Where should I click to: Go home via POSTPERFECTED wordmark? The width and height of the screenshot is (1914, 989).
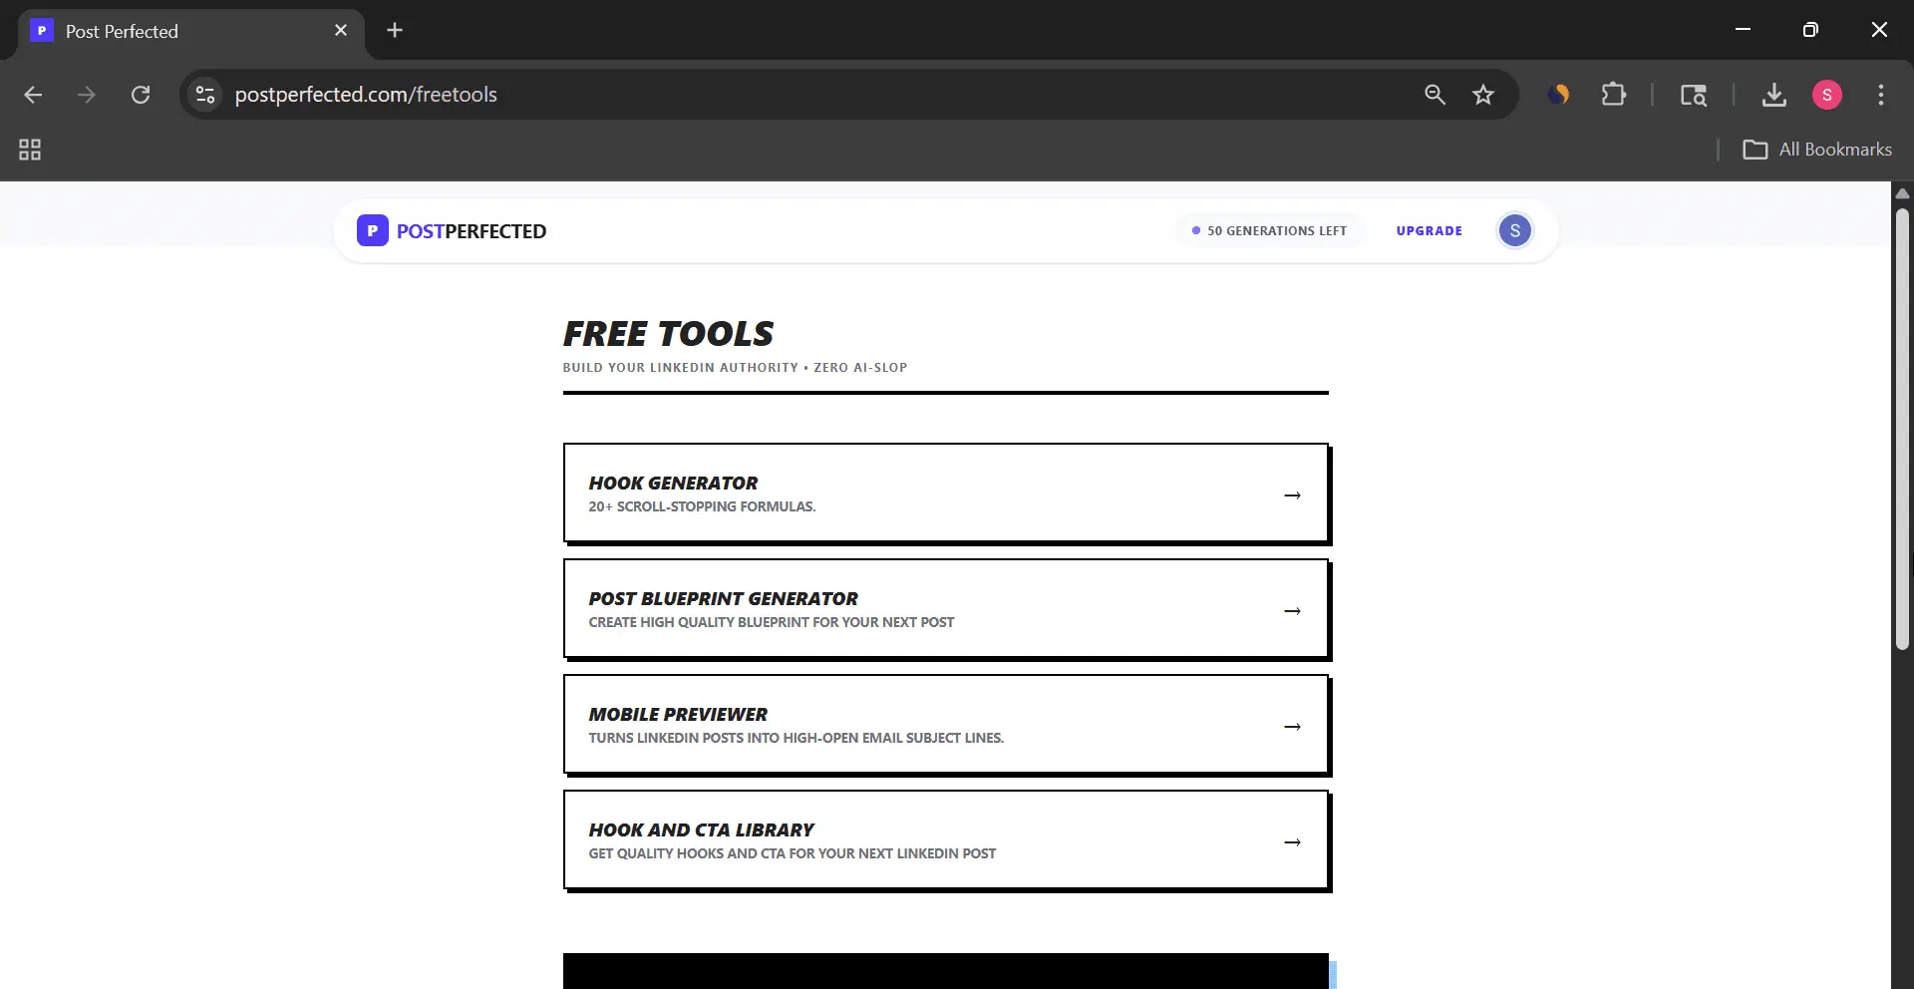pyautogui.click(x=472, y=231)
